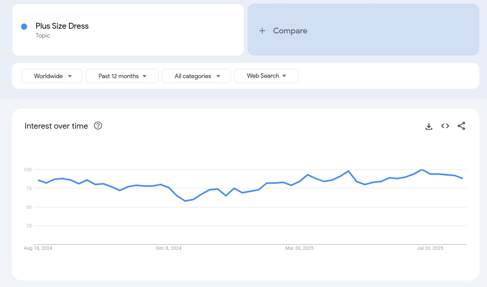Open help for Interest over time

coord(98,126)
